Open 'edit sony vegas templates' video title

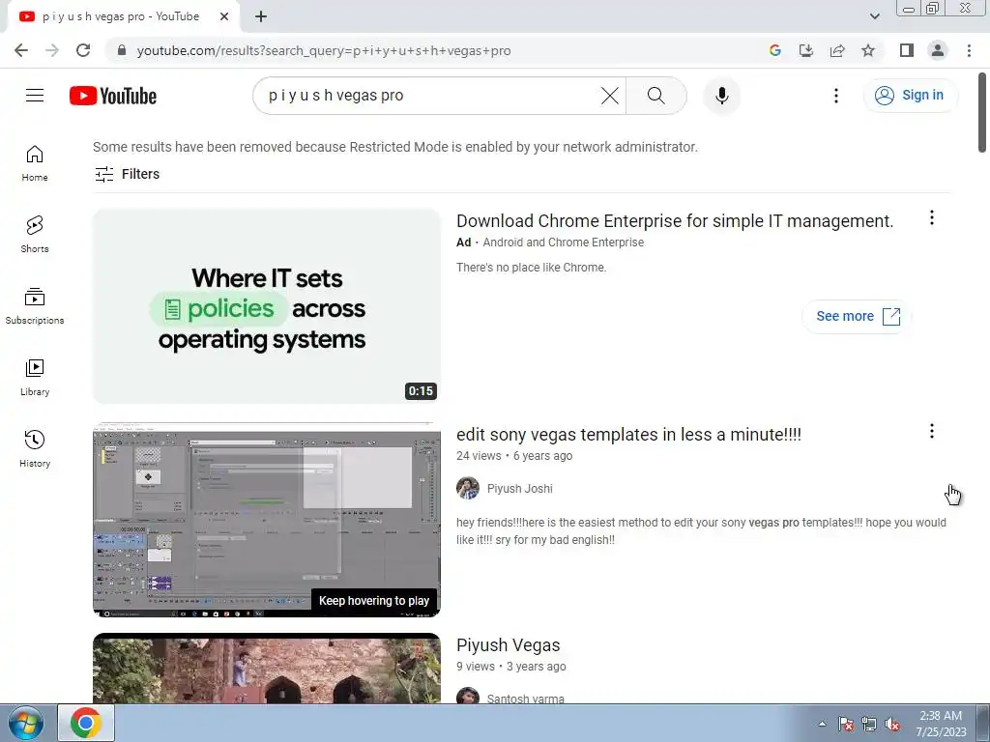[628, 435]
